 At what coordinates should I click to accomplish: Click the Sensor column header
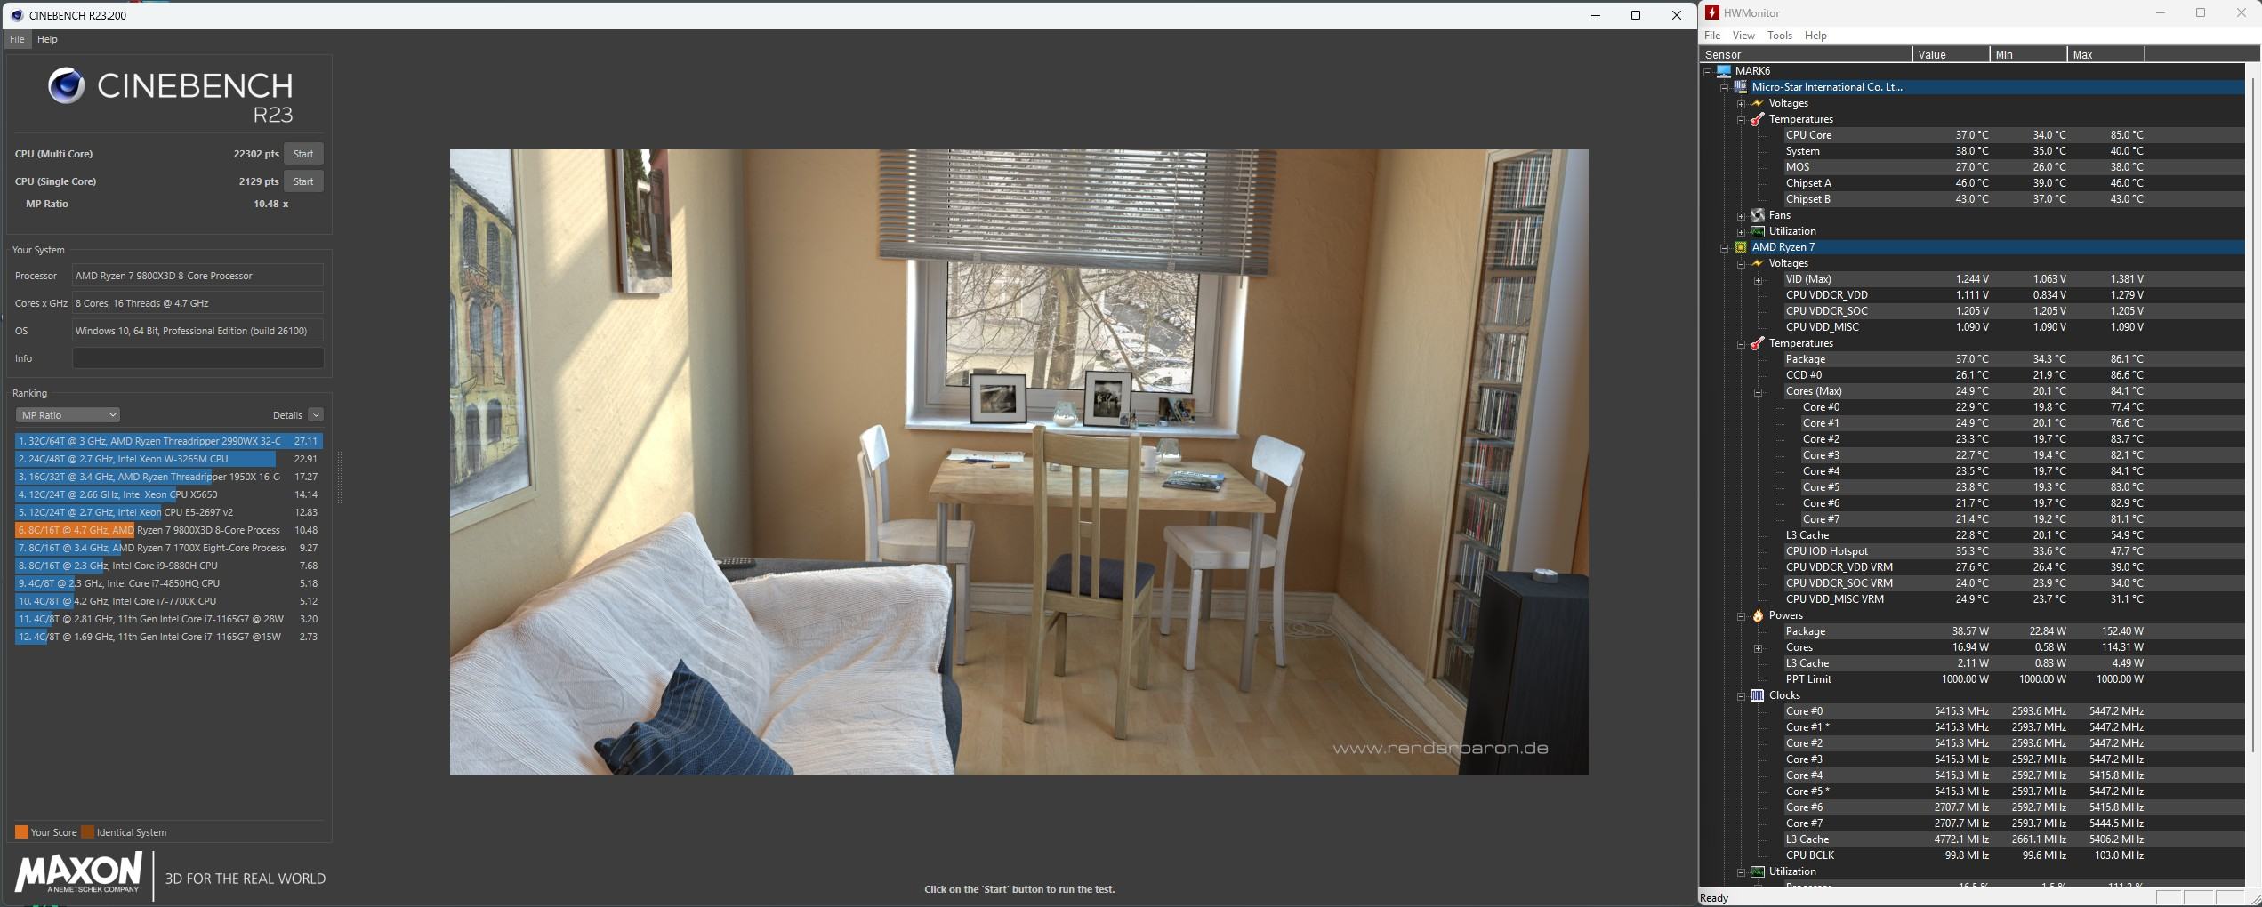pyautogui.click(x=1806, y=54)
